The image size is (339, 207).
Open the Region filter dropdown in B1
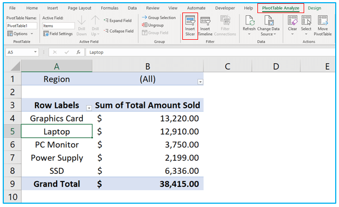(x=200, y=82)
